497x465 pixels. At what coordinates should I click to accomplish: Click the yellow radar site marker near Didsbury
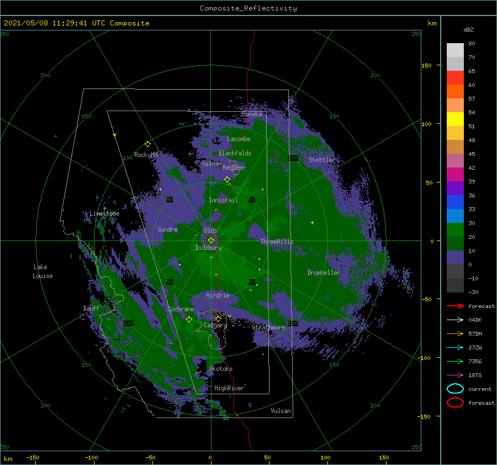211,241
